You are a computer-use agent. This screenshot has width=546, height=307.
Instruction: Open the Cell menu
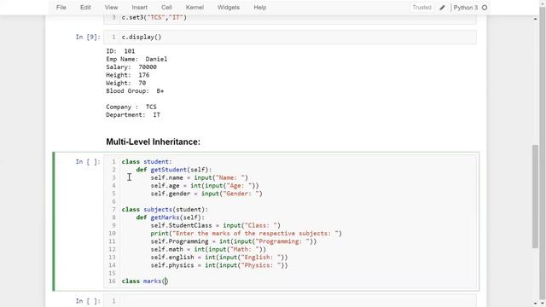click(166, 8)
